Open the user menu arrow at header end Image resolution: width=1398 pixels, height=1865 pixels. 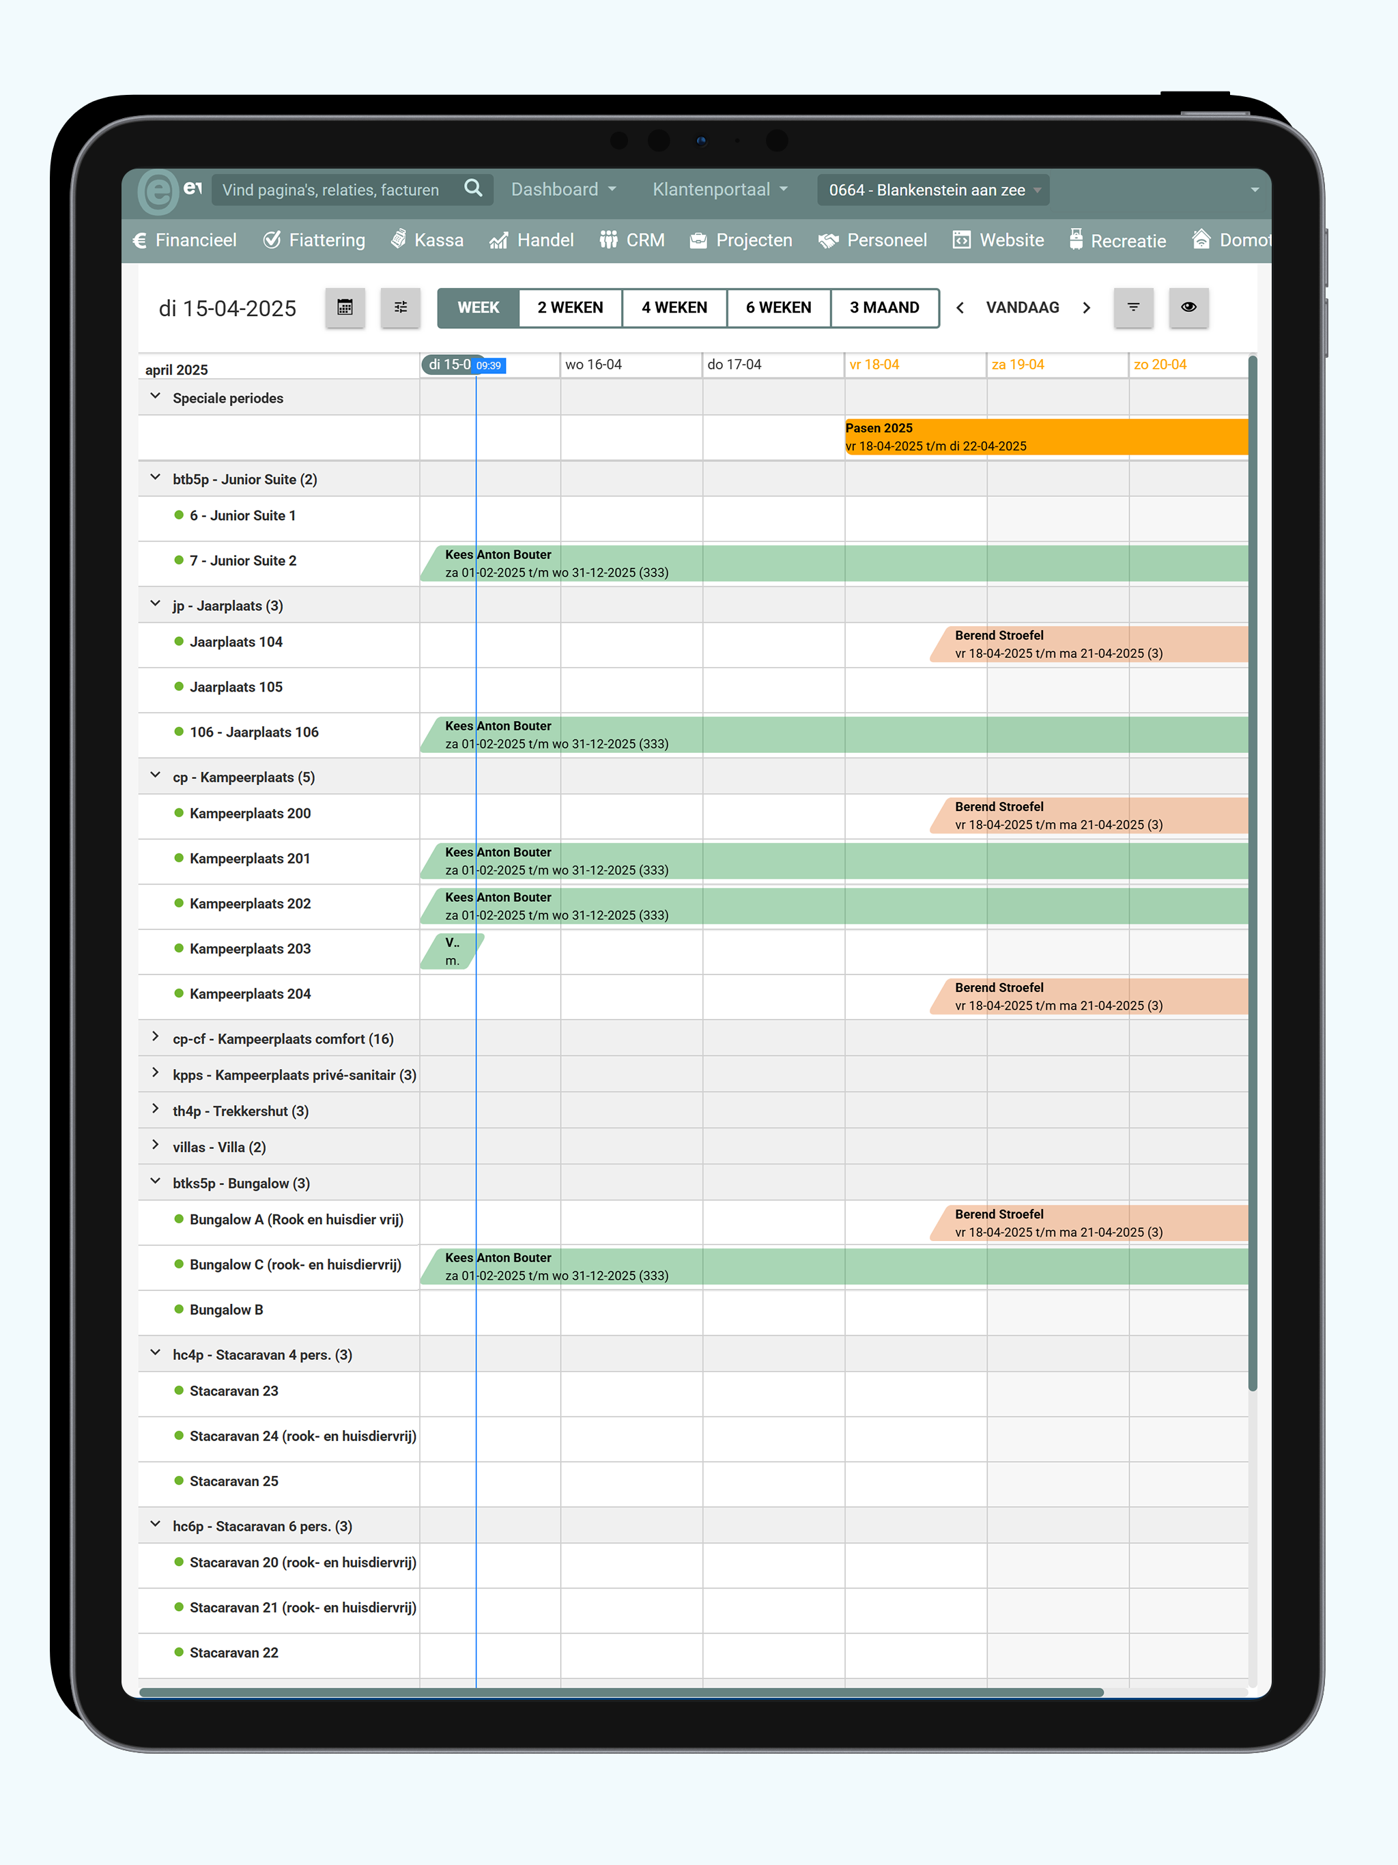pos(1255,190)
